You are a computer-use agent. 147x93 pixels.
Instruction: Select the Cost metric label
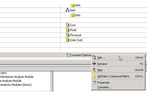click(x=73, y=25)
